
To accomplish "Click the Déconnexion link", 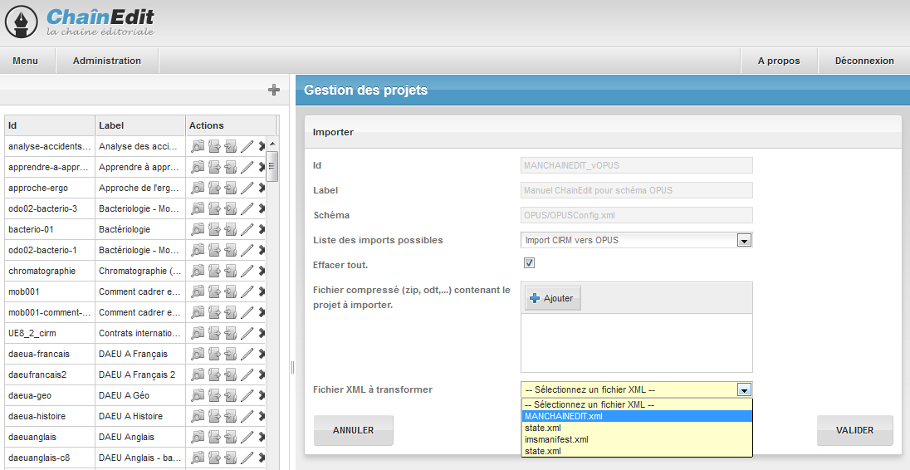I will point(864,61).
